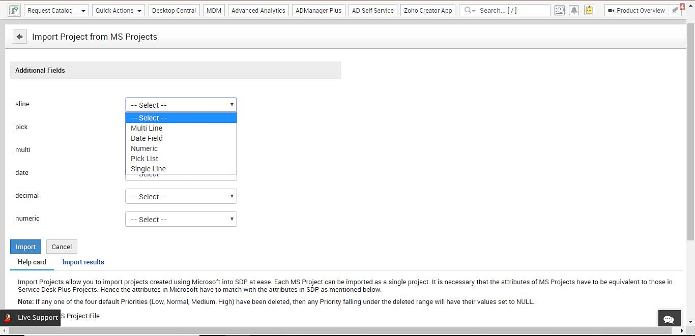Click the 'multi' field label
695x336 pixels.
click(x=23, y=150)
